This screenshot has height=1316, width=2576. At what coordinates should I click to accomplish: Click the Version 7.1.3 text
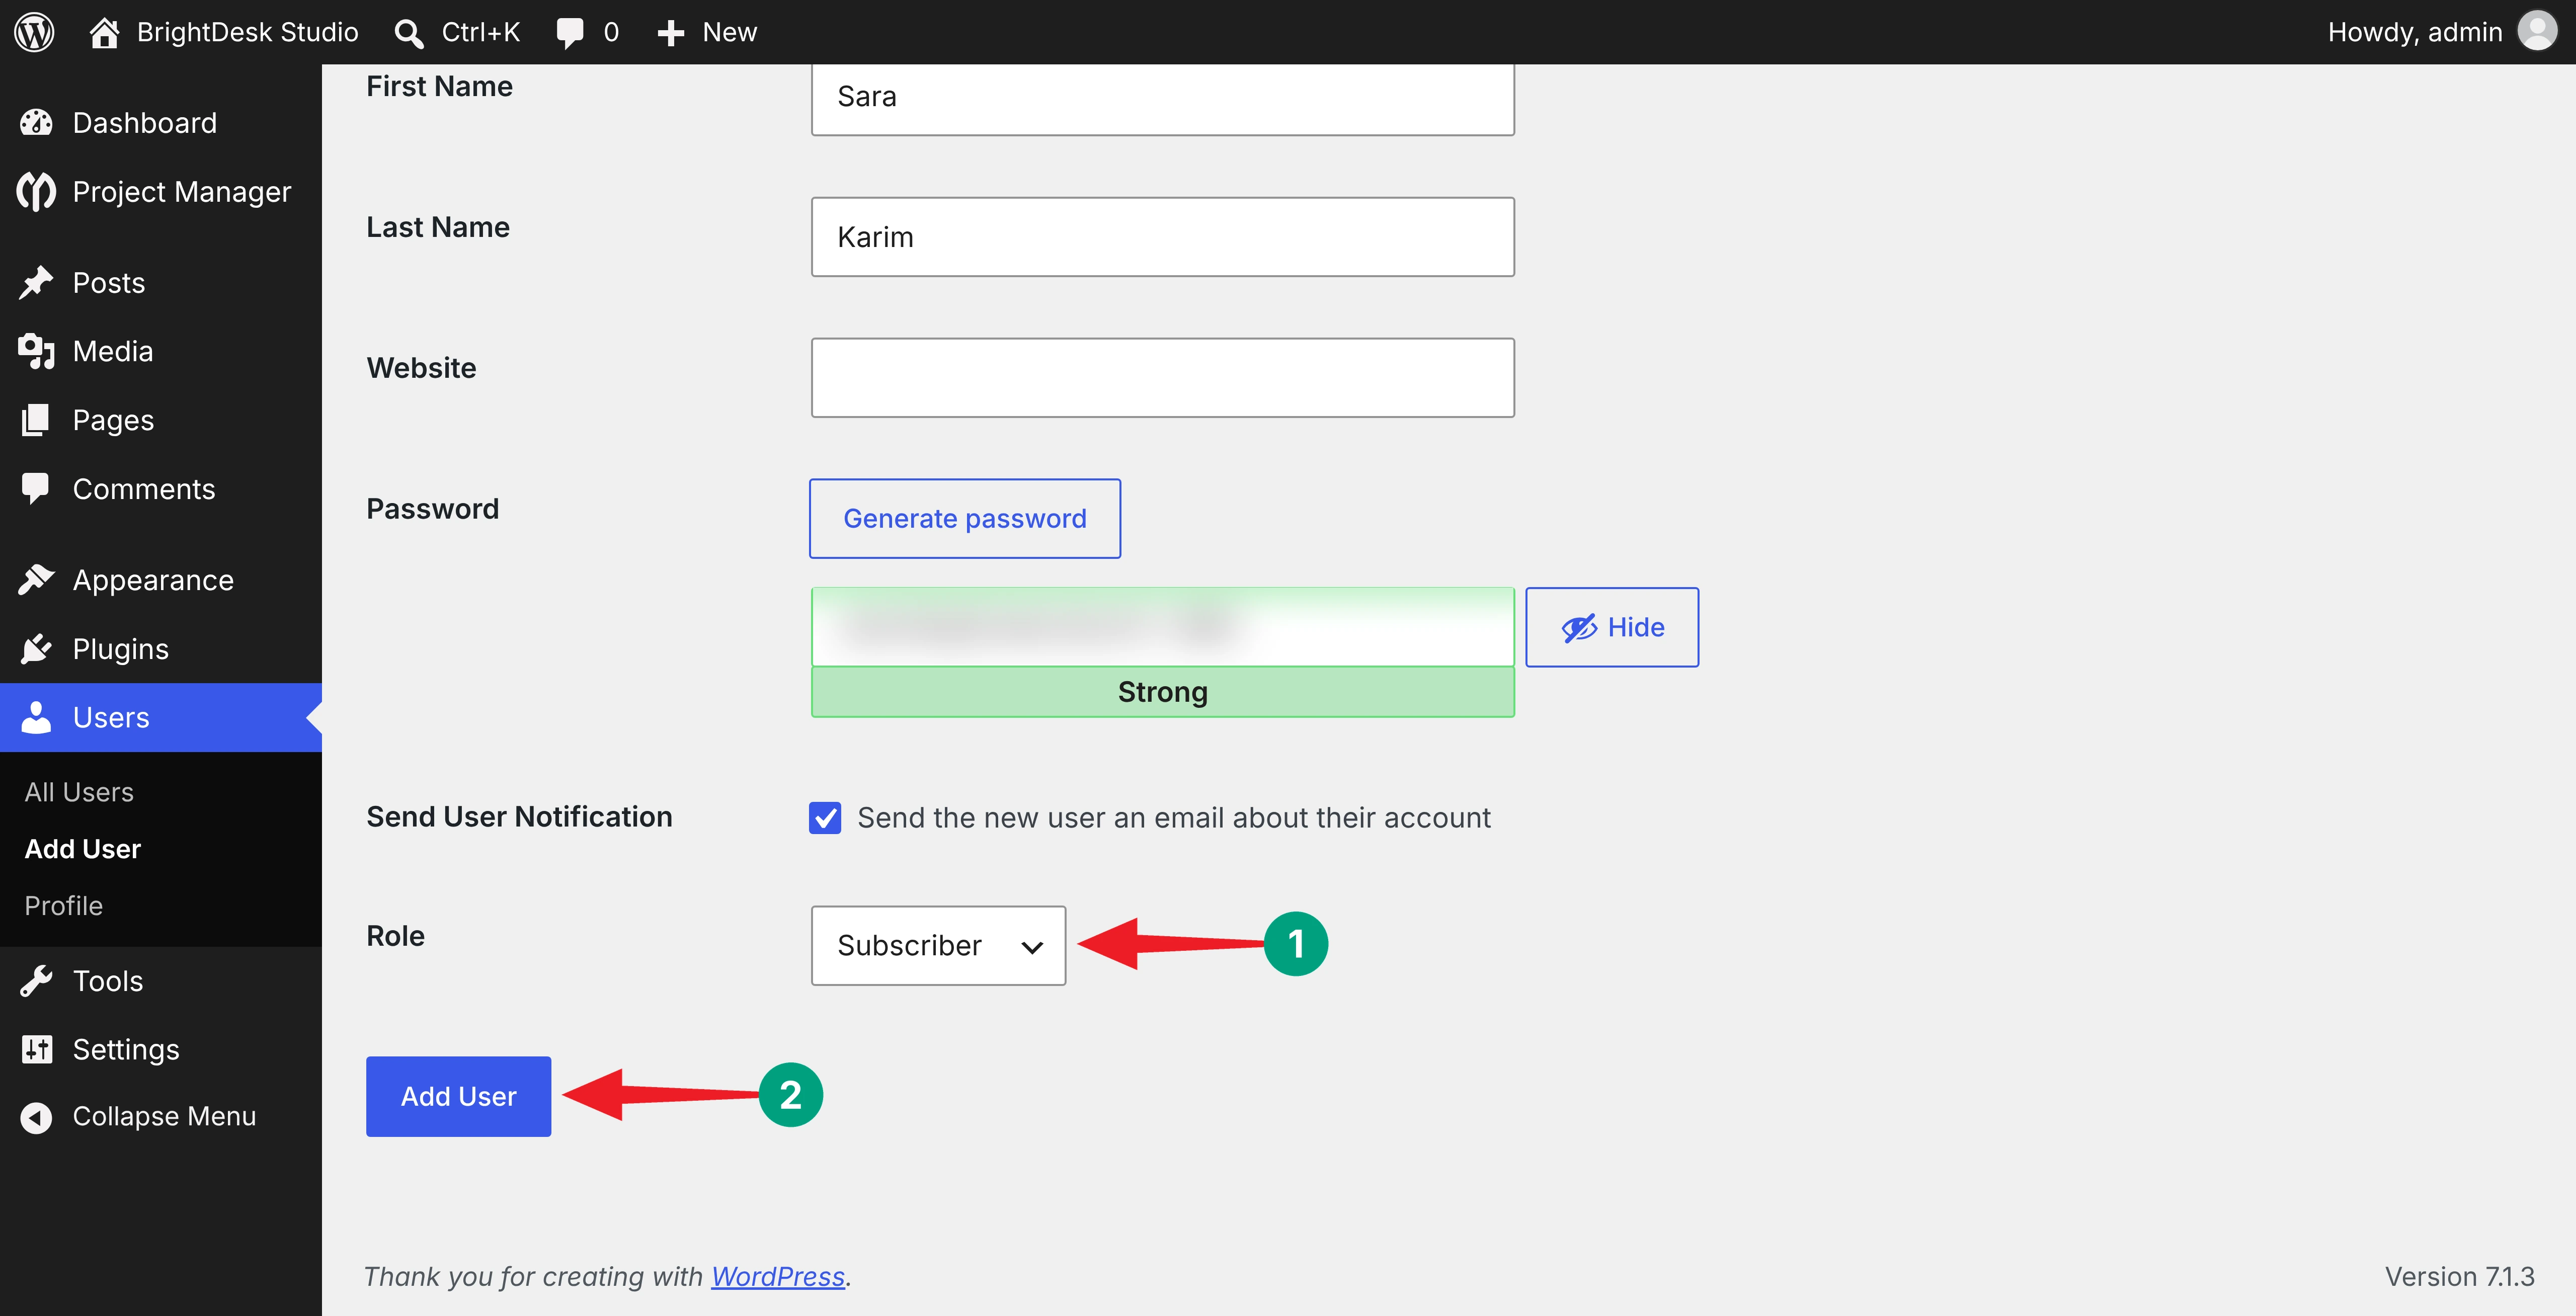click(x=2459, y=1277)
